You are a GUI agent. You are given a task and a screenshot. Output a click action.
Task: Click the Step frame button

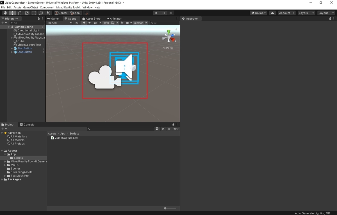171,13
